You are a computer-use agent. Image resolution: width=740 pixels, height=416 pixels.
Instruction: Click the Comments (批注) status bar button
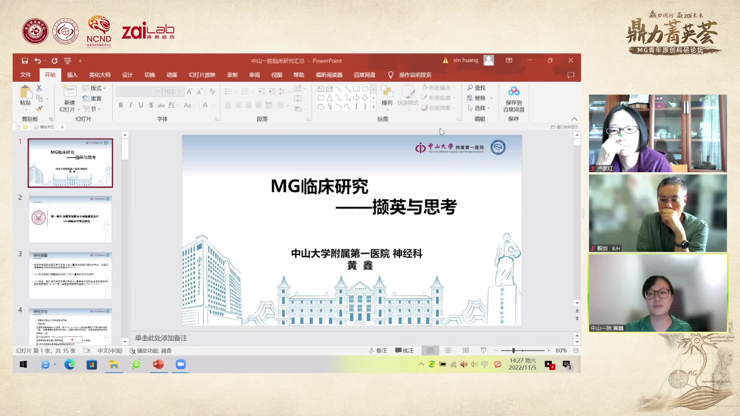(404, 351)
